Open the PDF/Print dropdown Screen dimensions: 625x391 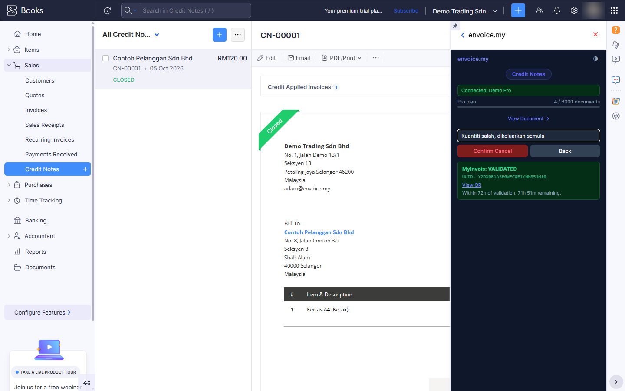tap(342, 58)
